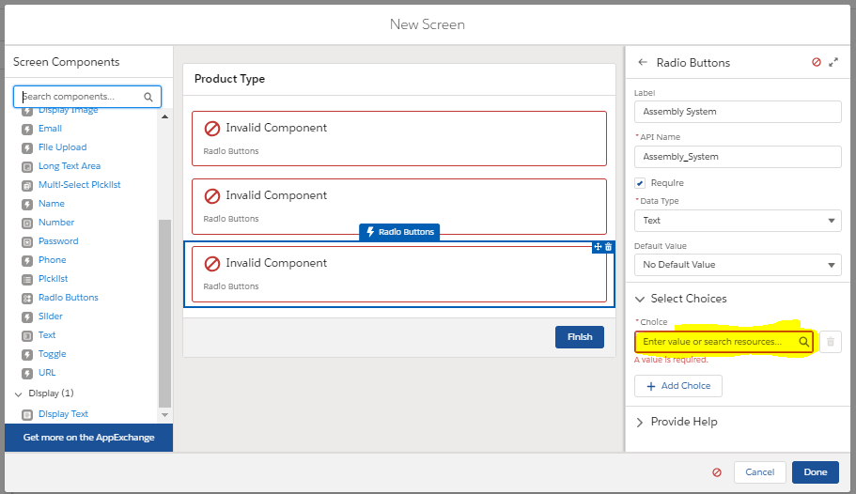Viewport: 856px width, 494px height.
Task: Click the search icon in Choice field
Action: tap(804, 342)
